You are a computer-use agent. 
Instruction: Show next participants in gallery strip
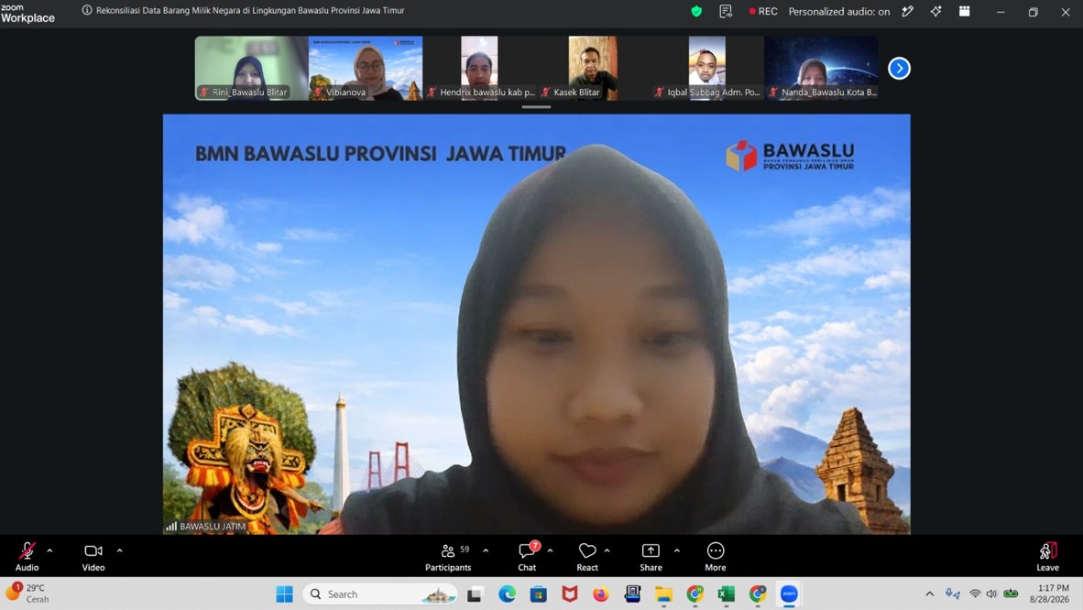[x=899, y=69]
